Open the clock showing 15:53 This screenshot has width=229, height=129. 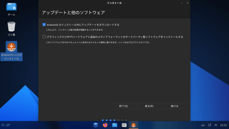223,125
